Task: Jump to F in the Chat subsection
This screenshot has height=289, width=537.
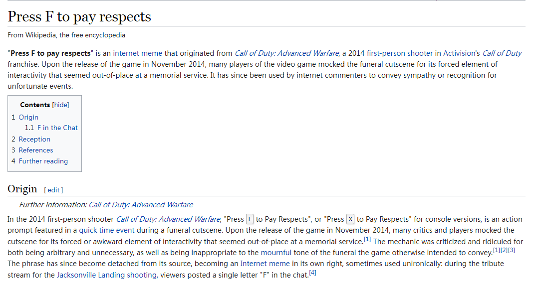Action: pyautogui.click(x=57, y=128)
